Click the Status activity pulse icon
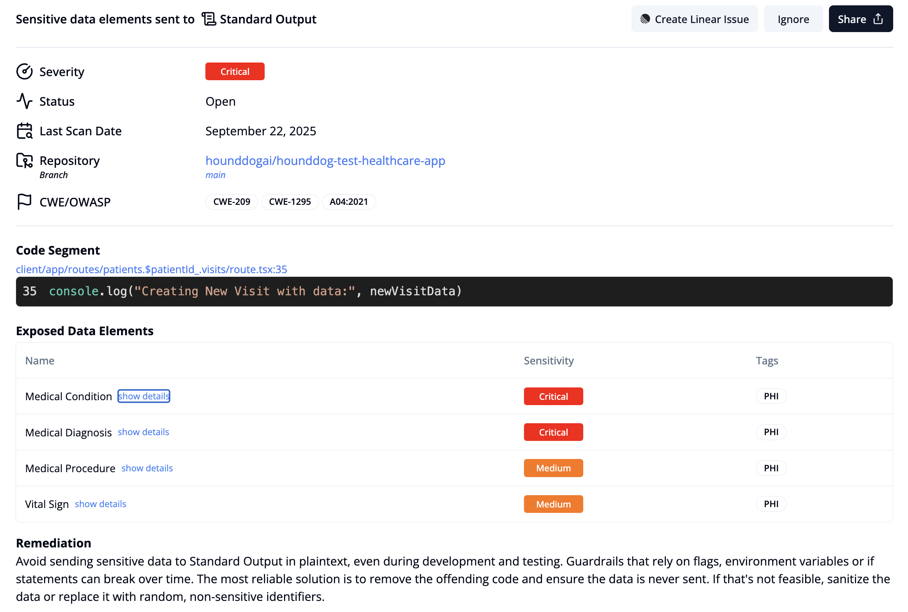 click(24, 101)
